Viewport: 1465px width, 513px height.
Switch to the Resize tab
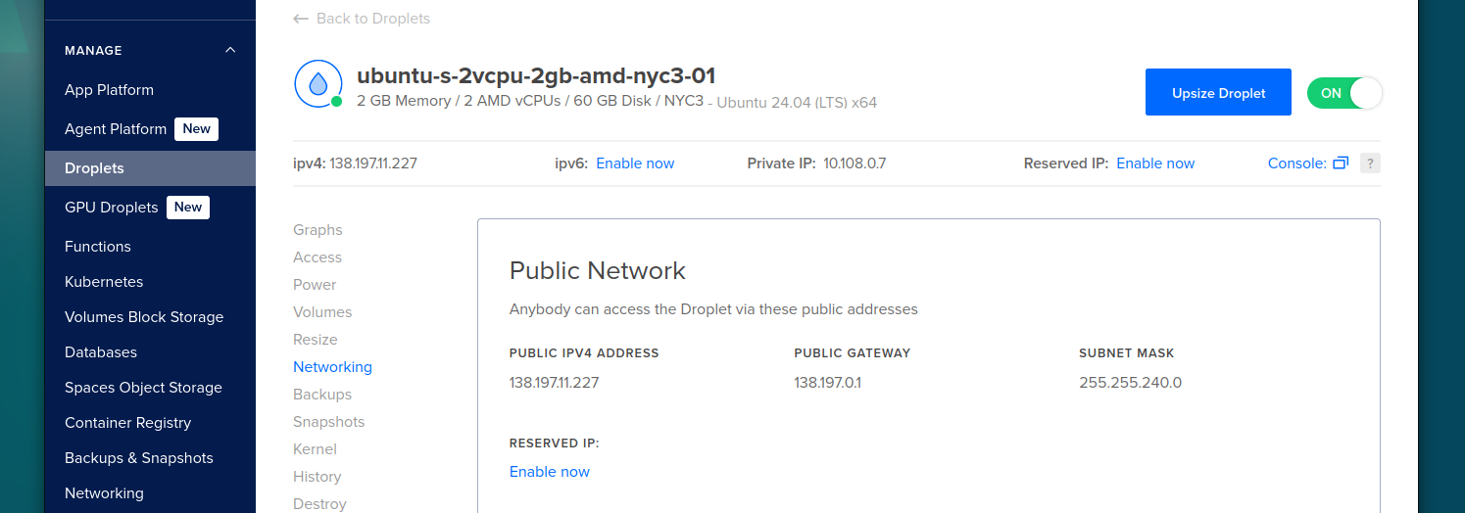coord(316,340)
